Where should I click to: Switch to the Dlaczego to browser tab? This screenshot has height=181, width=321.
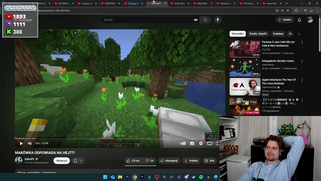(x=133, y=4)
